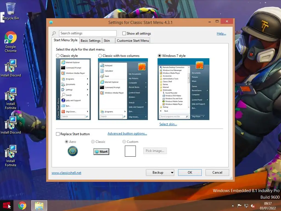This screenshot has width=281, height=211.
Task: Select the Windows 7 style radio button
Action: 159,55
